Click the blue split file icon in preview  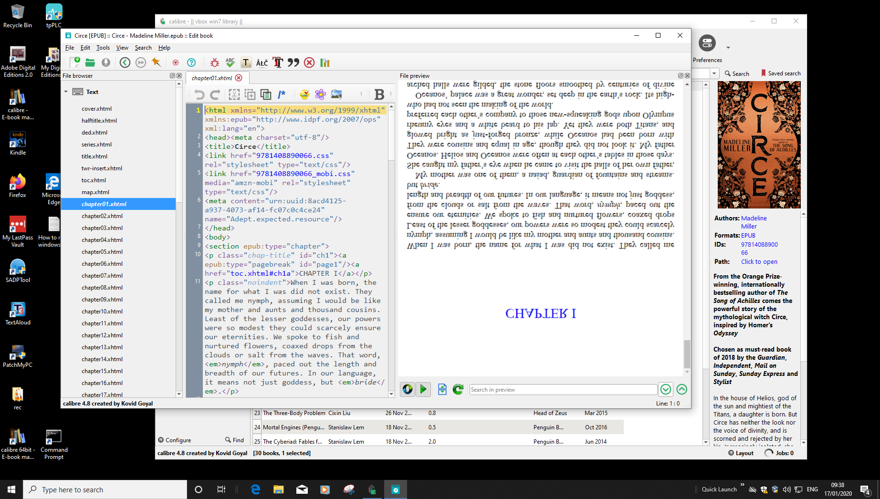[442, 389]
